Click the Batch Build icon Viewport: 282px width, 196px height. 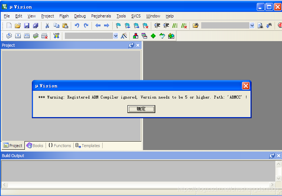coord(36,36)
